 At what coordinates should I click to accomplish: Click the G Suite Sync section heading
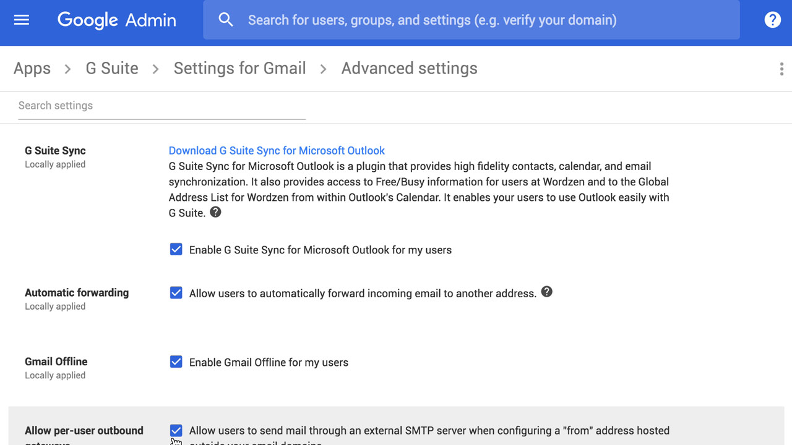(55, 150)
